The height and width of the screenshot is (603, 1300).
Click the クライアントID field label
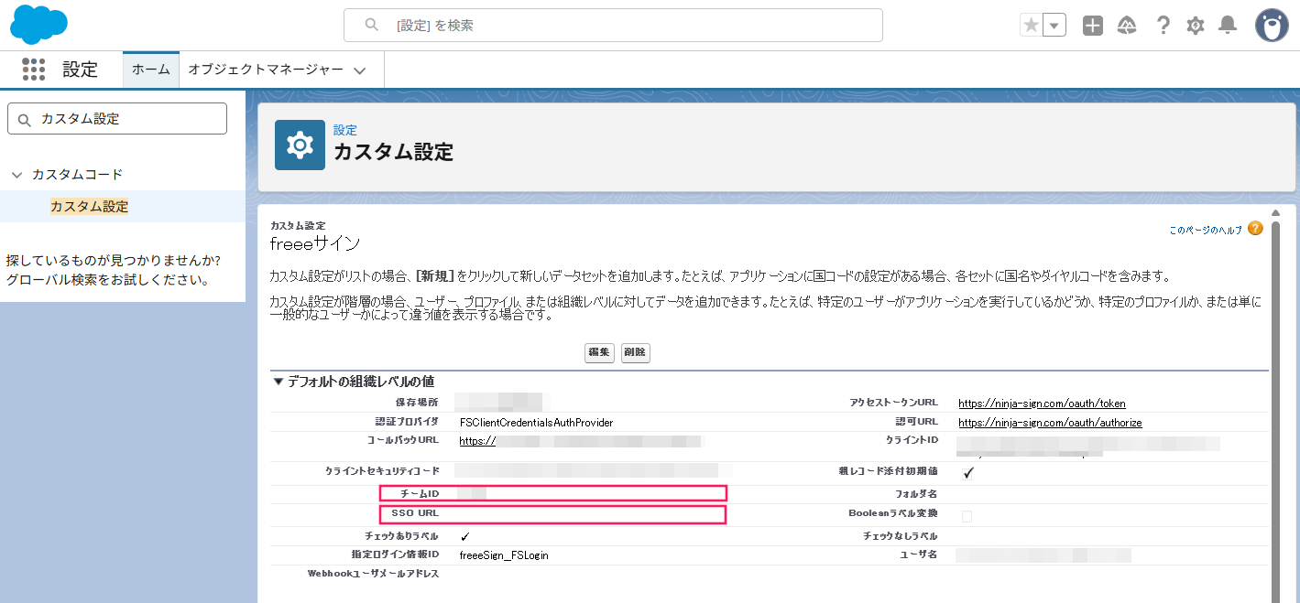pyautogui.click(x=912, y=440)
